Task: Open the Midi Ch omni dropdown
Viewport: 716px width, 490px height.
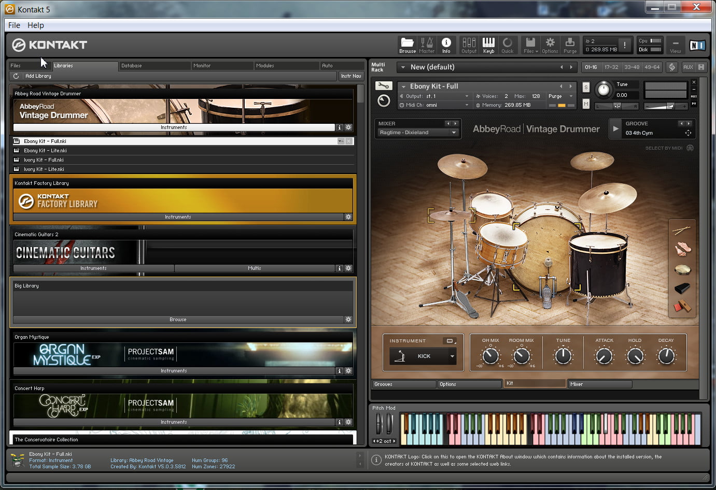Action: pyautogui.click(x=434, y=105)
